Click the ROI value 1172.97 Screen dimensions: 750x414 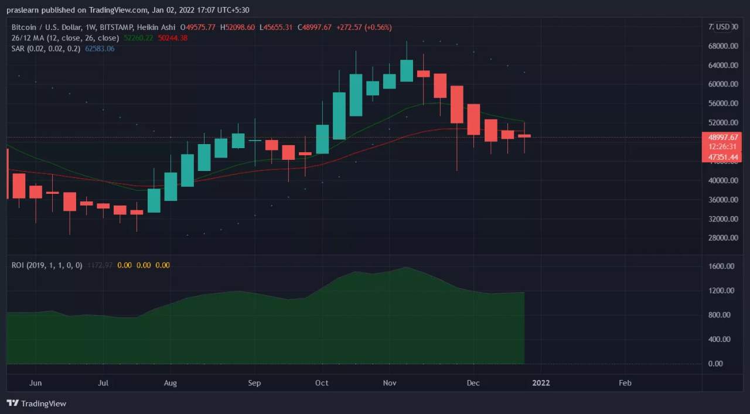[x=100, y=265]
